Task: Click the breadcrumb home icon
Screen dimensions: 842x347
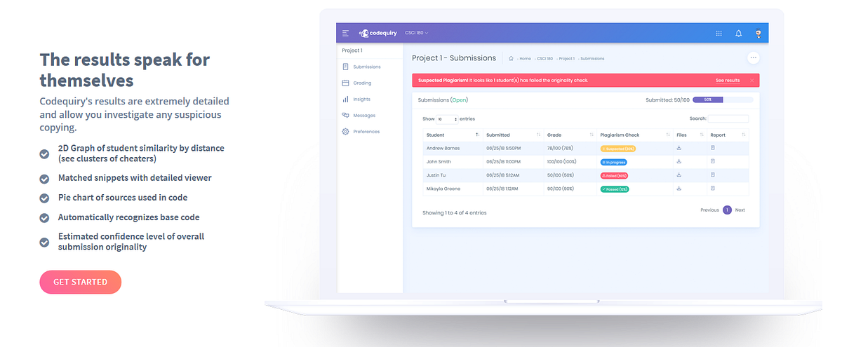Action: coord(512,58)
